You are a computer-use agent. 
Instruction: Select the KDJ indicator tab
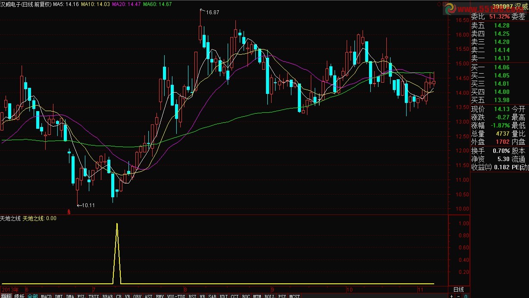pos(223,296)
